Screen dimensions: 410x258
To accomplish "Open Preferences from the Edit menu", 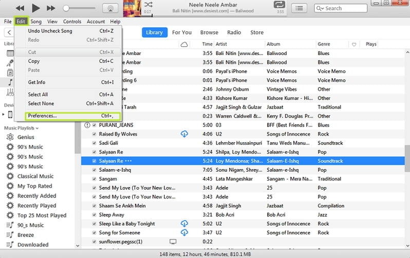I will point(73,116).
